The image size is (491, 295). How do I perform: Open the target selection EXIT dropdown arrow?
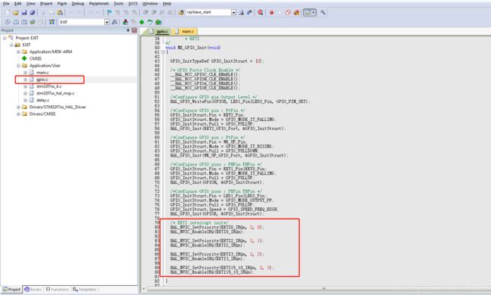(x=107, y=22)
